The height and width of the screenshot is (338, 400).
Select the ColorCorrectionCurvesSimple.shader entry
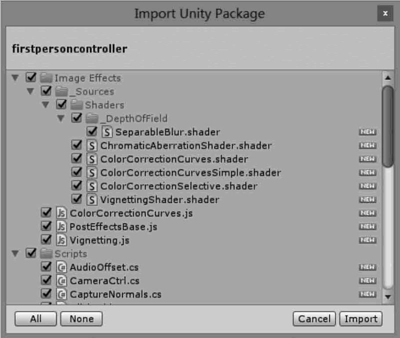[190, 172]
